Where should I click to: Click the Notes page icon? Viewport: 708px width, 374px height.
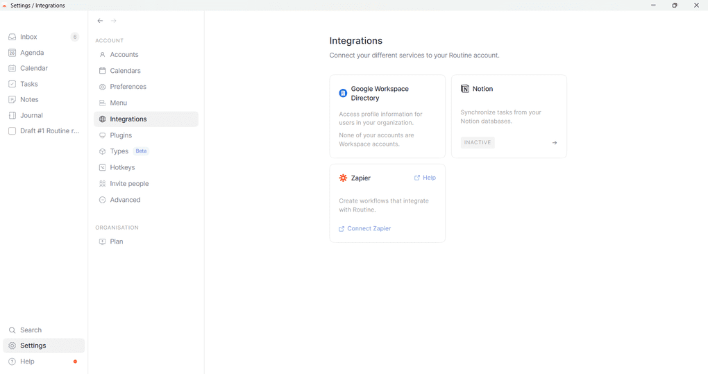click(12, 100)
